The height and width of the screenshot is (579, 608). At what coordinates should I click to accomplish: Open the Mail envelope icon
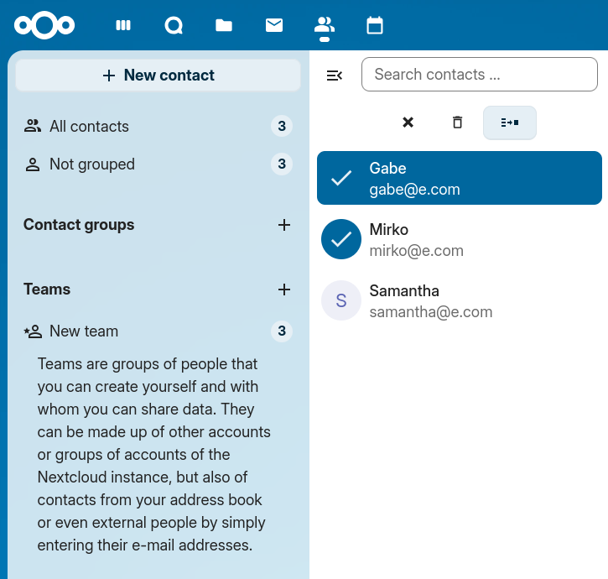(x=274, y=25)
